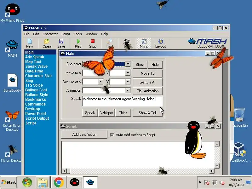Screen dimensions: 252x189
Task: Click the Move To button
Action: 147,73
